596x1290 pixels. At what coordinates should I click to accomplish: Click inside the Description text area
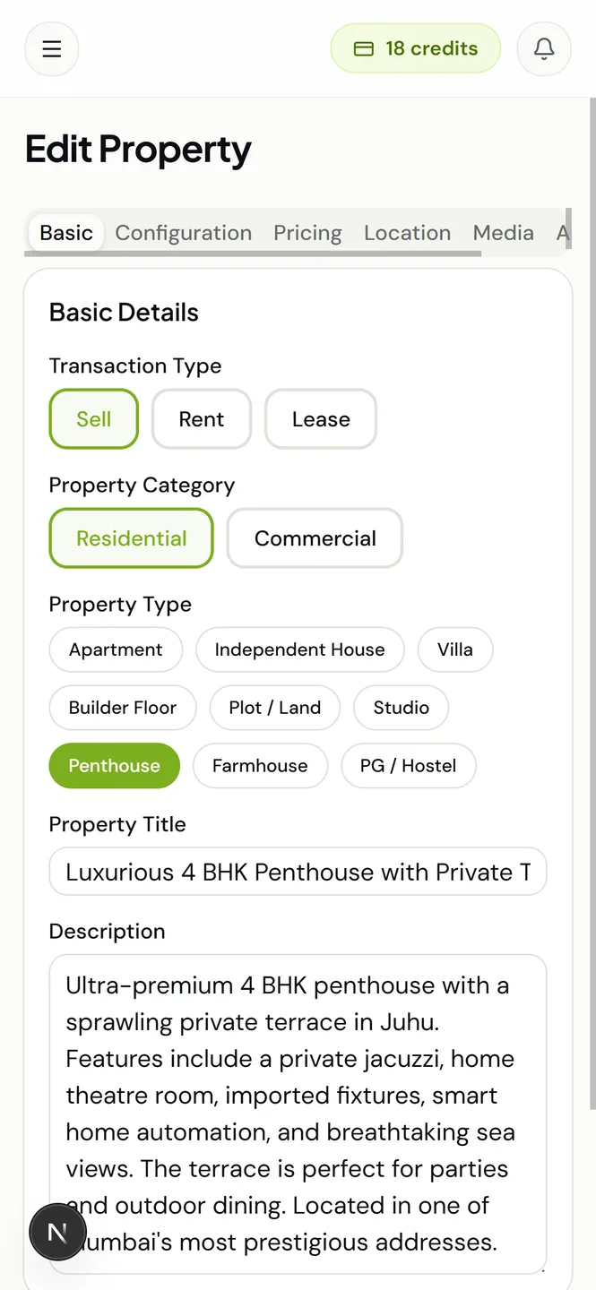tap(298, 1113)
